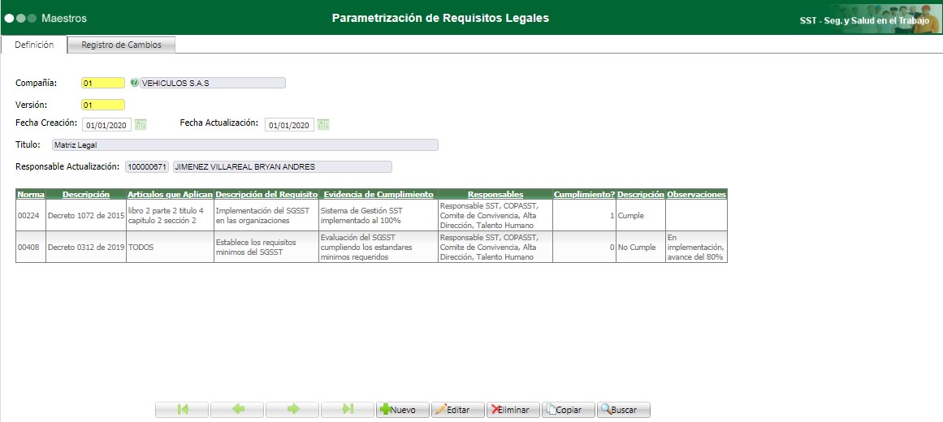Click the Establece los requisitos minimos cell

click(266, 247)
